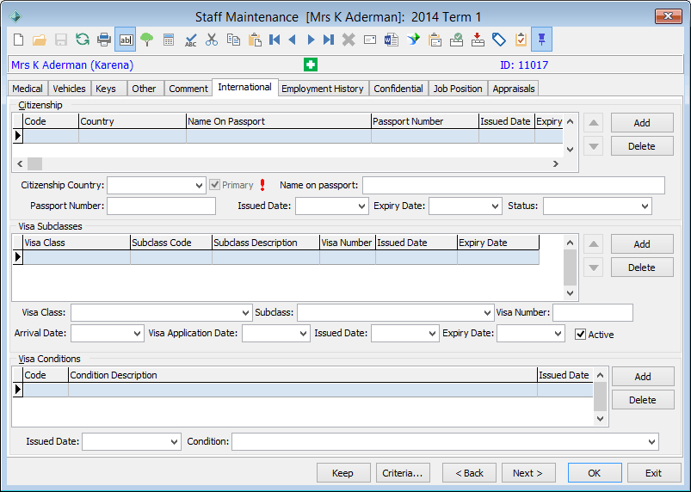Click the inbox with green tick icon

(456, 40)
